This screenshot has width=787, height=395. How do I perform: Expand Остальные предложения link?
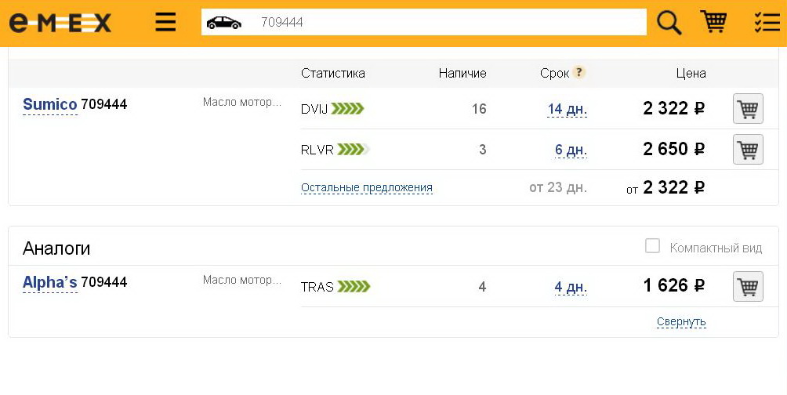click(x=366, y=188)
